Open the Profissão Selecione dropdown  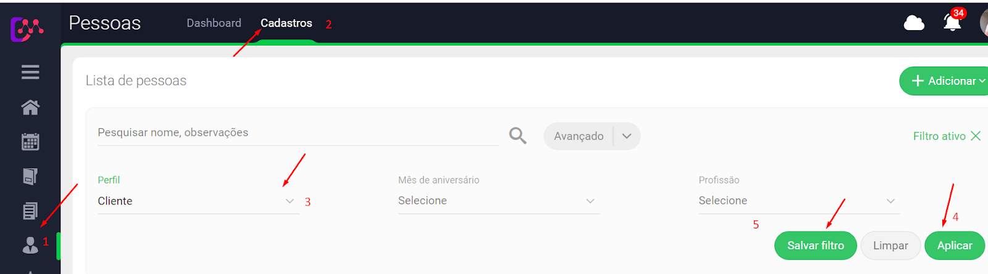point(799,201)
